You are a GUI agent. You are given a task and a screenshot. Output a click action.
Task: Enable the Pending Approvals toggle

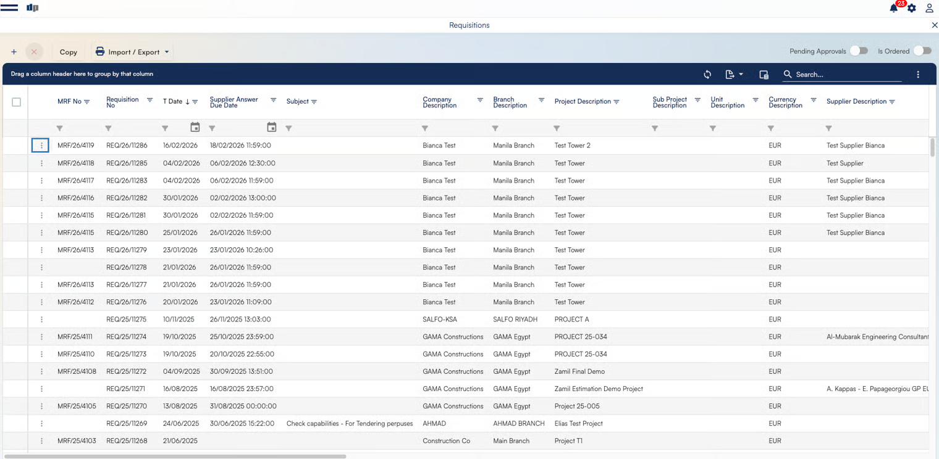859,51
